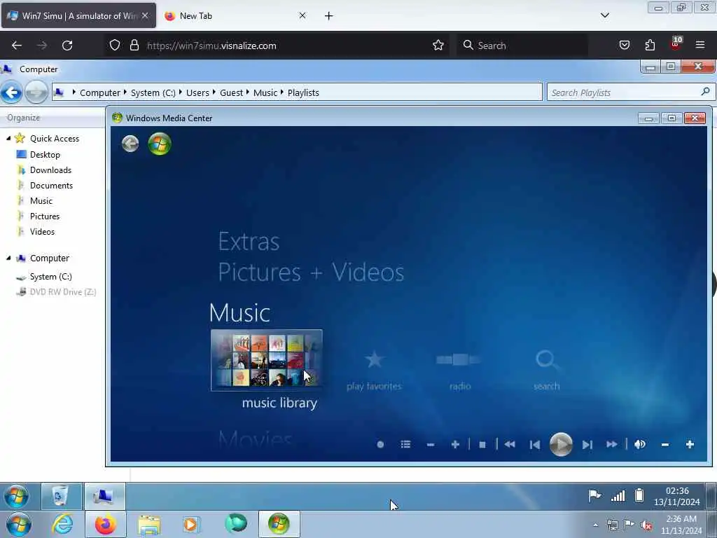Skip to next track

point(587,444)
